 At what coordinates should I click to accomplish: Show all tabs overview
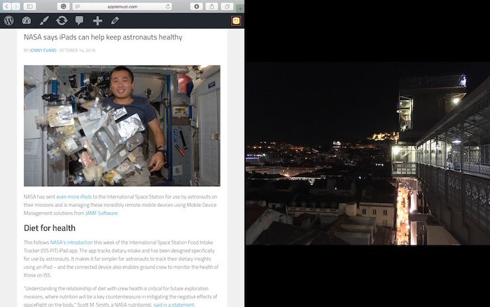227,6
